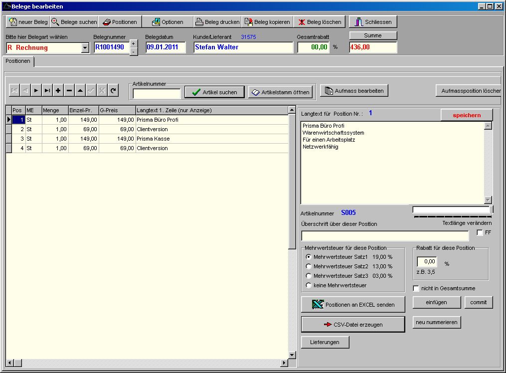Delete document with Beleg löschen

(x=320, y=22)
